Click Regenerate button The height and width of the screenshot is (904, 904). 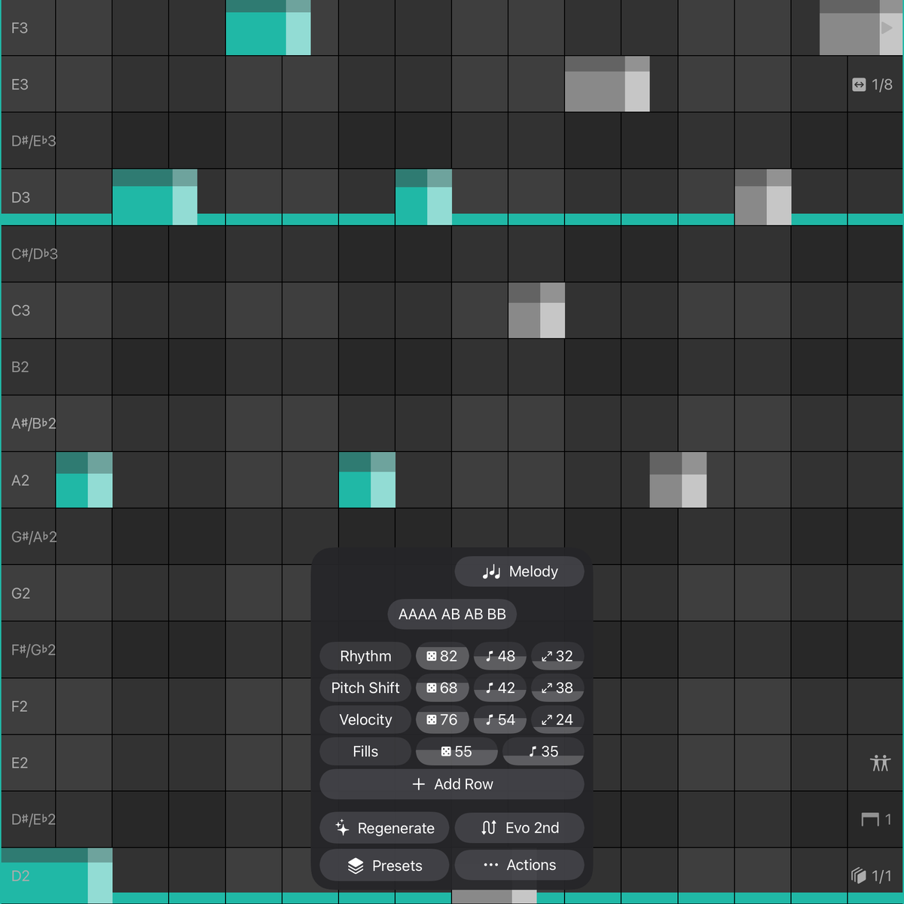[x=384, y=828]
